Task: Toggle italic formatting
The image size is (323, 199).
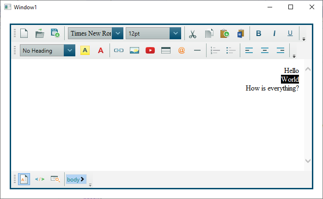Action: pos(274,33)
